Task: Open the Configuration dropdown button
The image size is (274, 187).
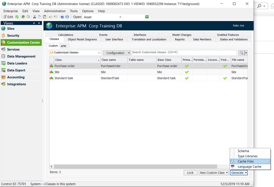Action: 117,53
